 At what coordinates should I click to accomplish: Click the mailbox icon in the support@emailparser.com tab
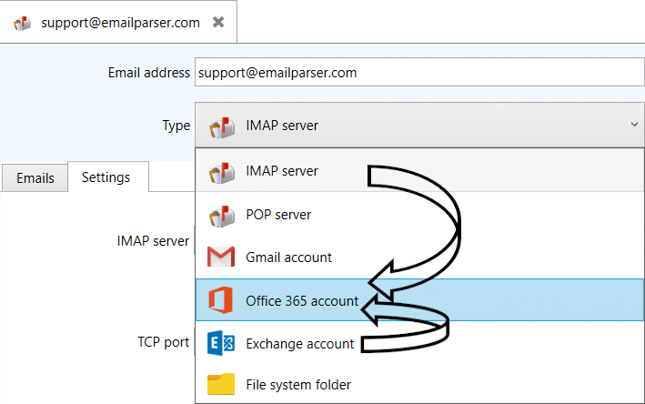pos(22,23)
